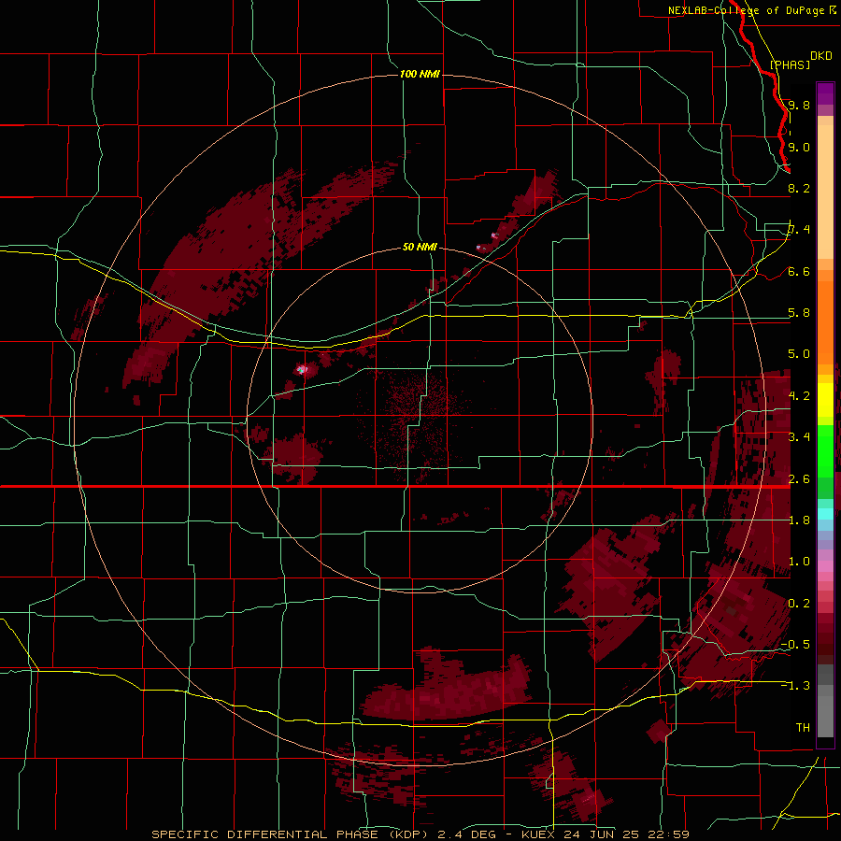
Task: Click the 1.8 legend value
Action: (799, 520)
